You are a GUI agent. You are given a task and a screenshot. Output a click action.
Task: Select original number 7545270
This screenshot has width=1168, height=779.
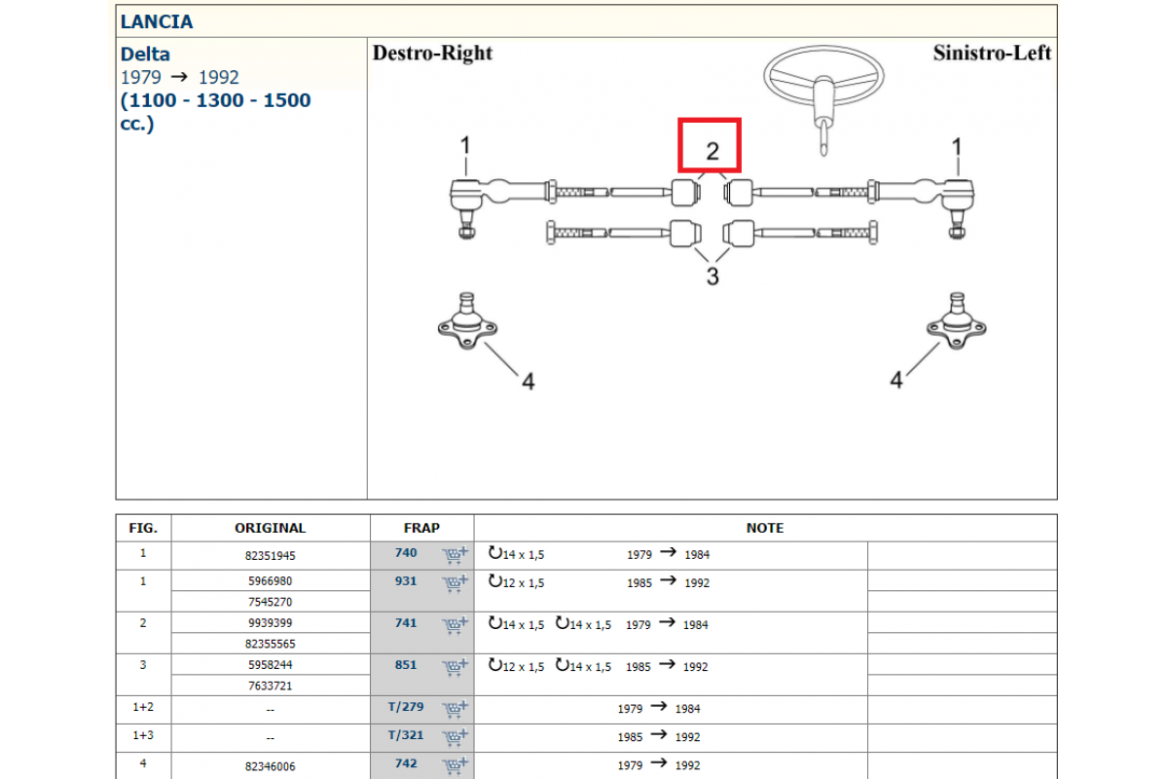click(x=271, y=602)
